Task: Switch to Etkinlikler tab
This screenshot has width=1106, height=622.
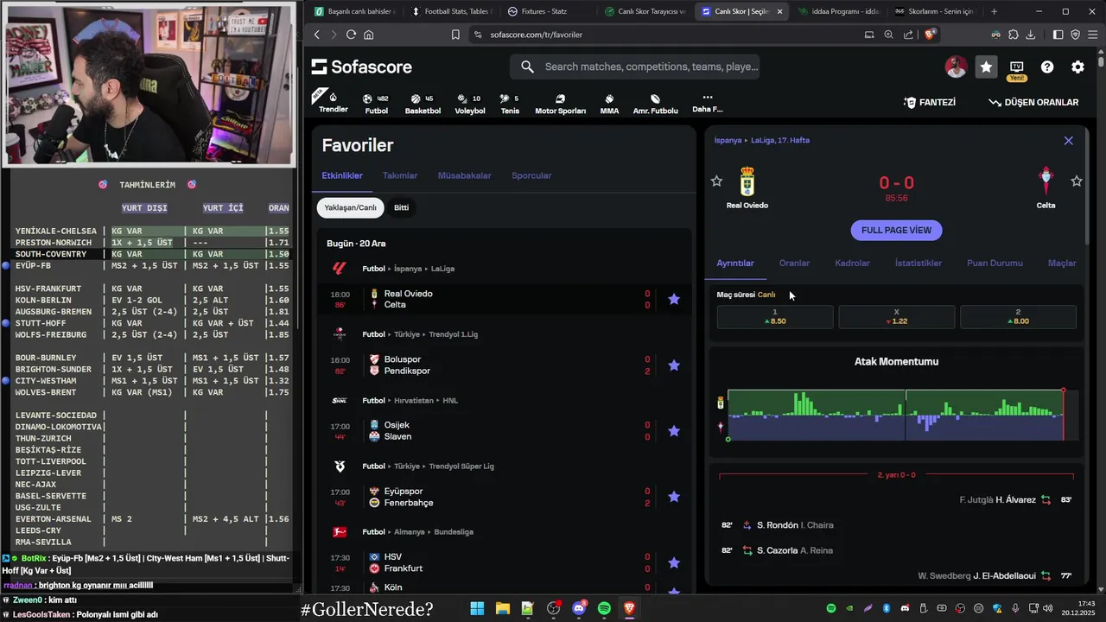Action: [x=342, y=175]
